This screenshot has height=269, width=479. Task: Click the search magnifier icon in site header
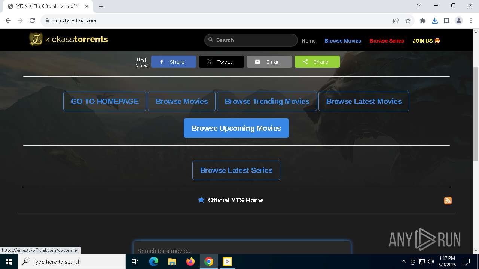(211, 40)
